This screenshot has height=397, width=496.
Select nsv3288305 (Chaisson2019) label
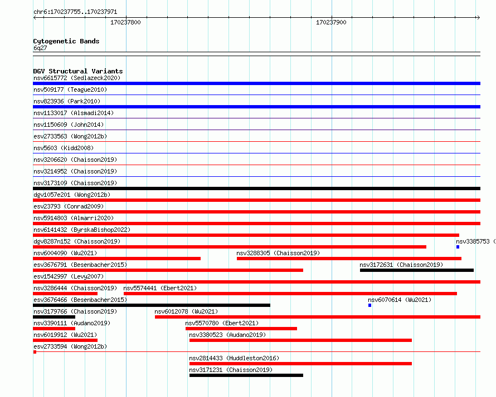tap(278, 253)
